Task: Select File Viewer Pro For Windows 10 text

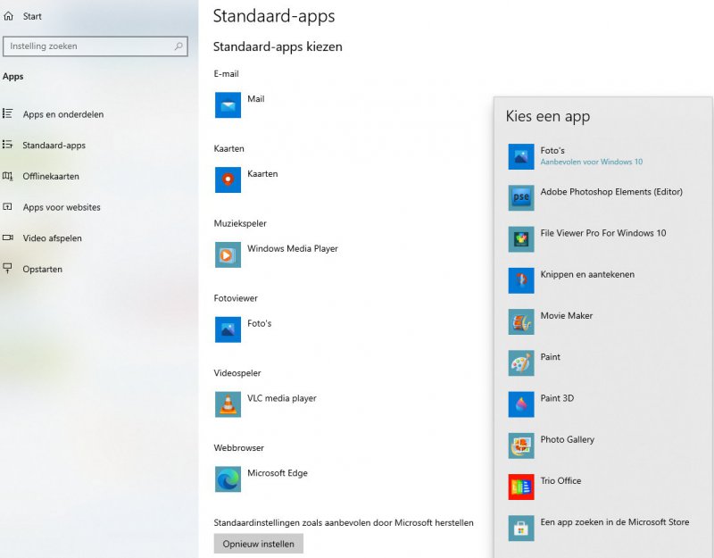Action: click(x=603, y=233)
